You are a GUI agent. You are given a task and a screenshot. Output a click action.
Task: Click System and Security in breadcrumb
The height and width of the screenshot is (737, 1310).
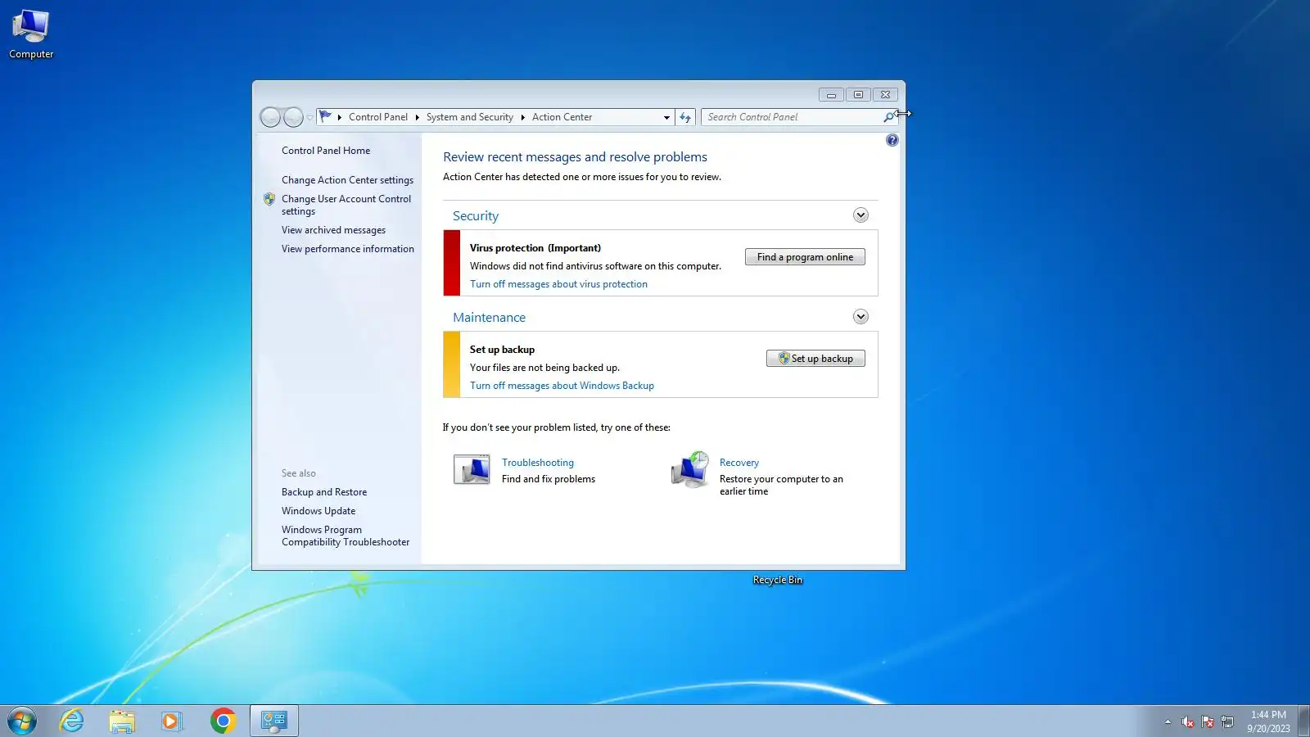(470, 117)
